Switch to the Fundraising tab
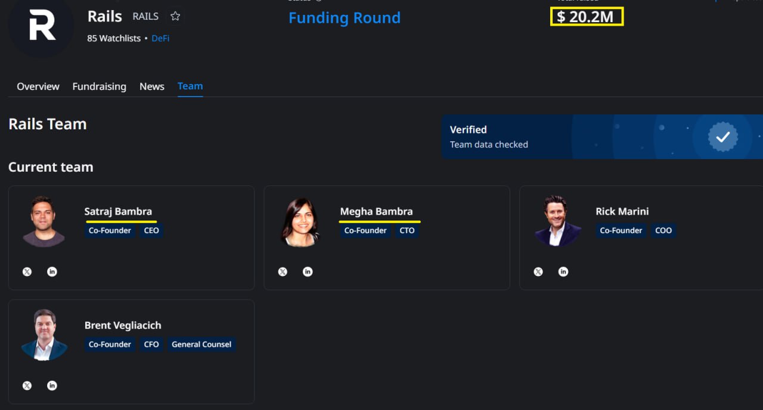The image size is (763, 410). click(x=99, y=86)
